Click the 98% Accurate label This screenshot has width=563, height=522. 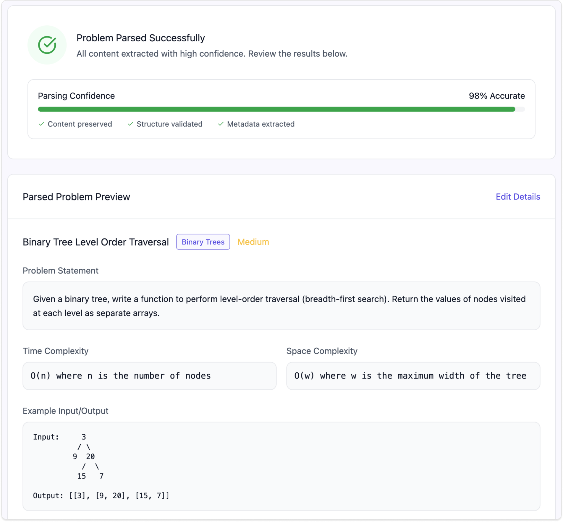click(x=497, y=96)
